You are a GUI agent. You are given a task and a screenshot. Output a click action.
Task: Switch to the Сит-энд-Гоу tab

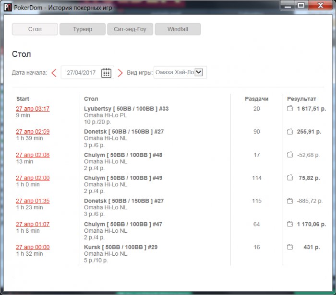(130, 29)
